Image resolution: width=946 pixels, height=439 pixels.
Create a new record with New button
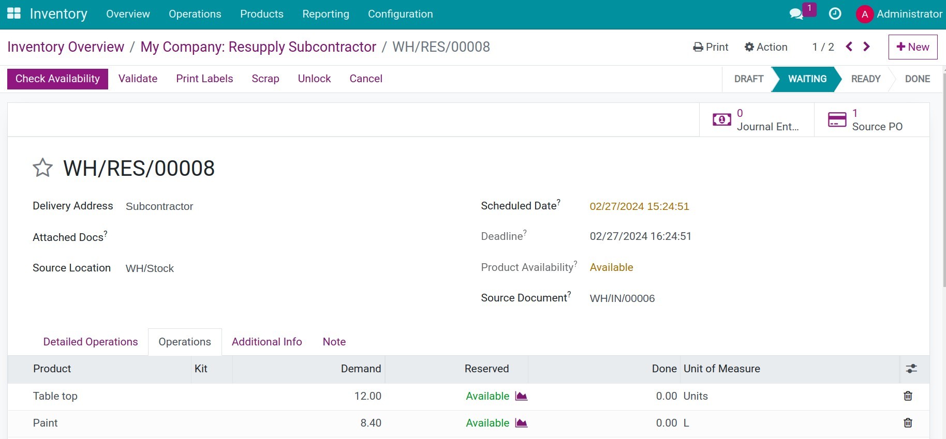tap(913, 47)
